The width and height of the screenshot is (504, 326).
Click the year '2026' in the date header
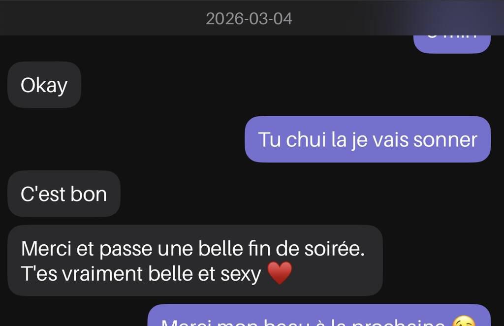coord(224,19)
